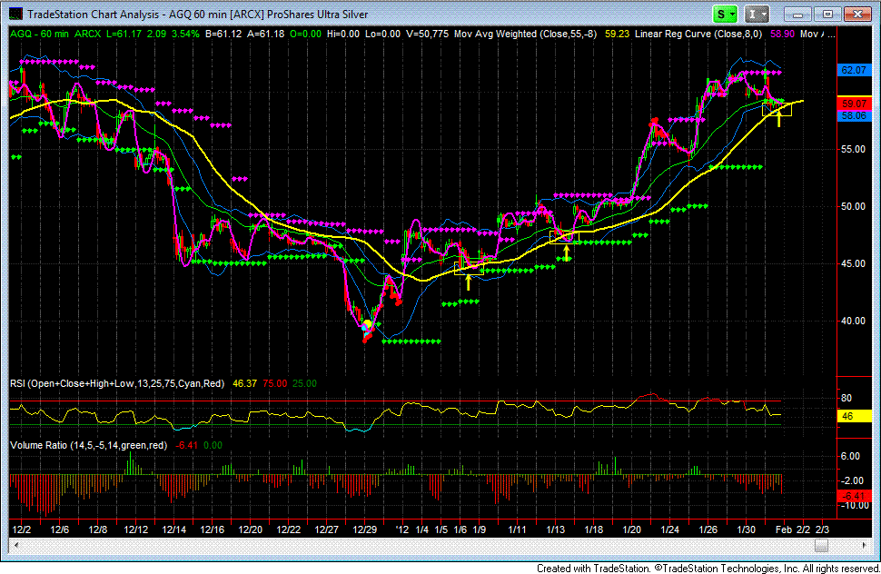Click the '1/11' date on time axis
The width and height of the screenshot is (881, 574).
tap(517, 529)
